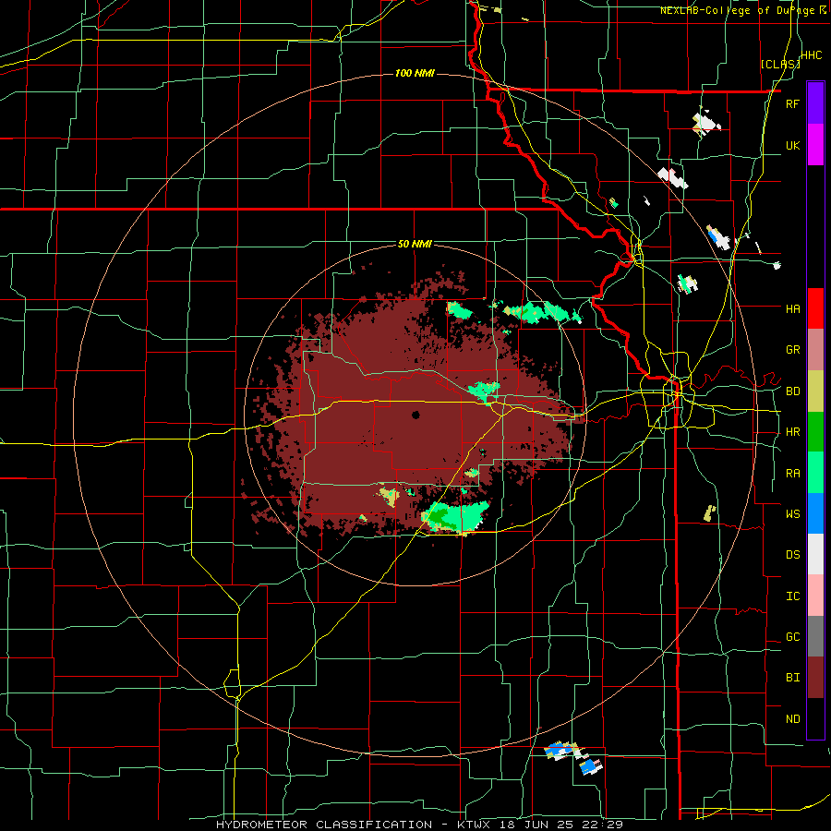This screenshot has width=831, height=831.
Task: Click the "UK" legend label
Action: 793,145
